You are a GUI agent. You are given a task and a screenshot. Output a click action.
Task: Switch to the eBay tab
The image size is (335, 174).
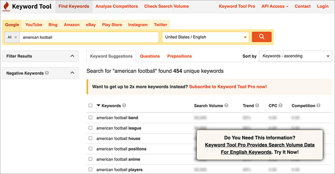(91, 25)
